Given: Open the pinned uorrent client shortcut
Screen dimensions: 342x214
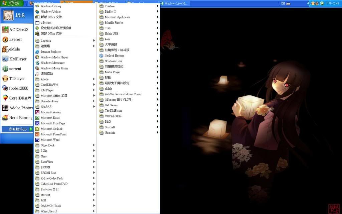Looking at the screenshot, I should [x=12, y=69].
